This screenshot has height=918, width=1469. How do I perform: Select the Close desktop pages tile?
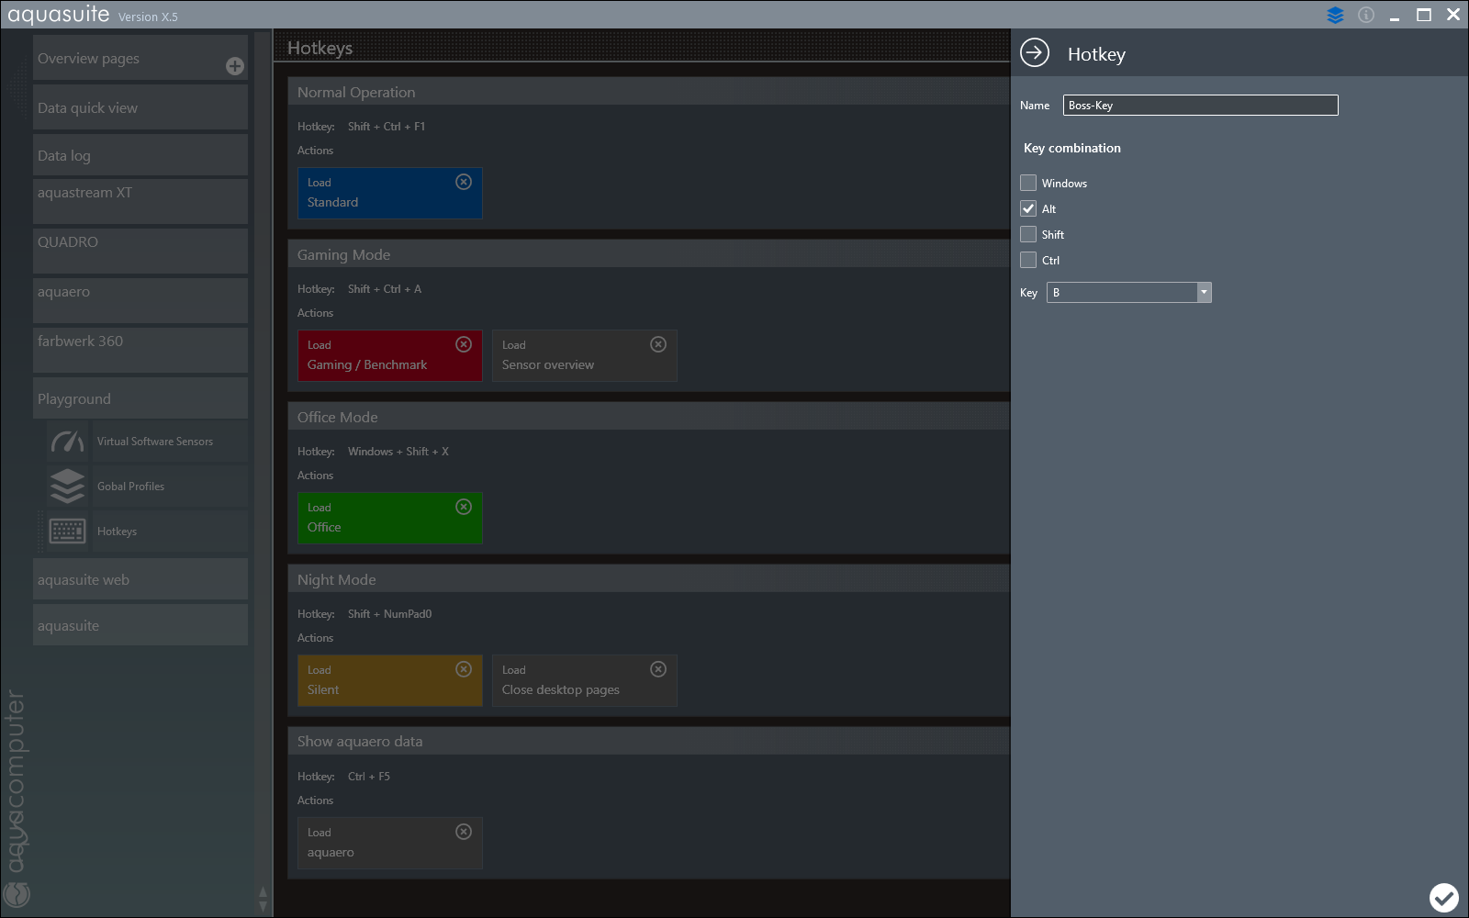[584, 680]
